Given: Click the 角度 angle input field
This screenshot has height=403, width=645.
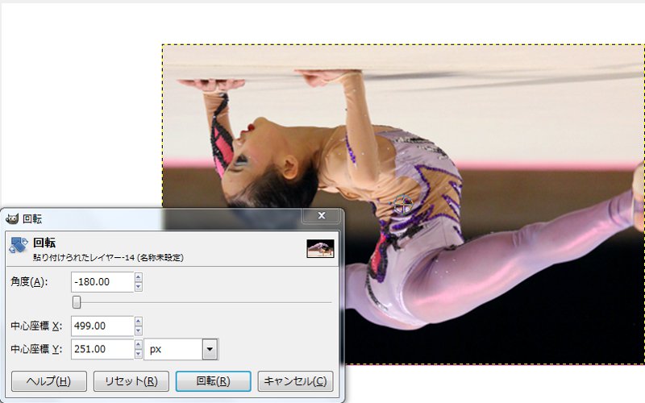Looking at the screenshot, I should click(x=102, y=282).
